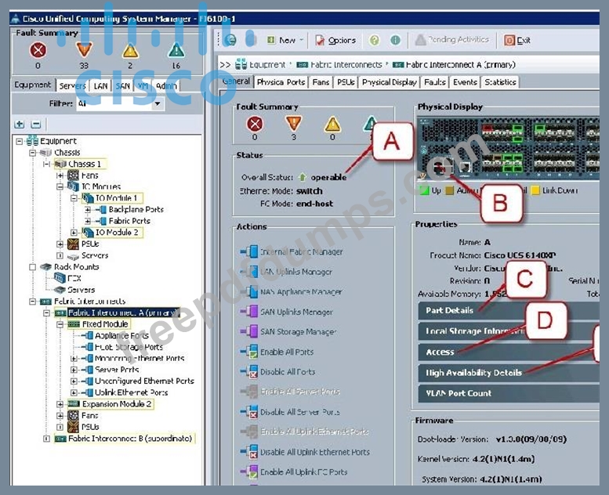Select Fabric Interconnect A (primary) tree item

click(116, 313)
